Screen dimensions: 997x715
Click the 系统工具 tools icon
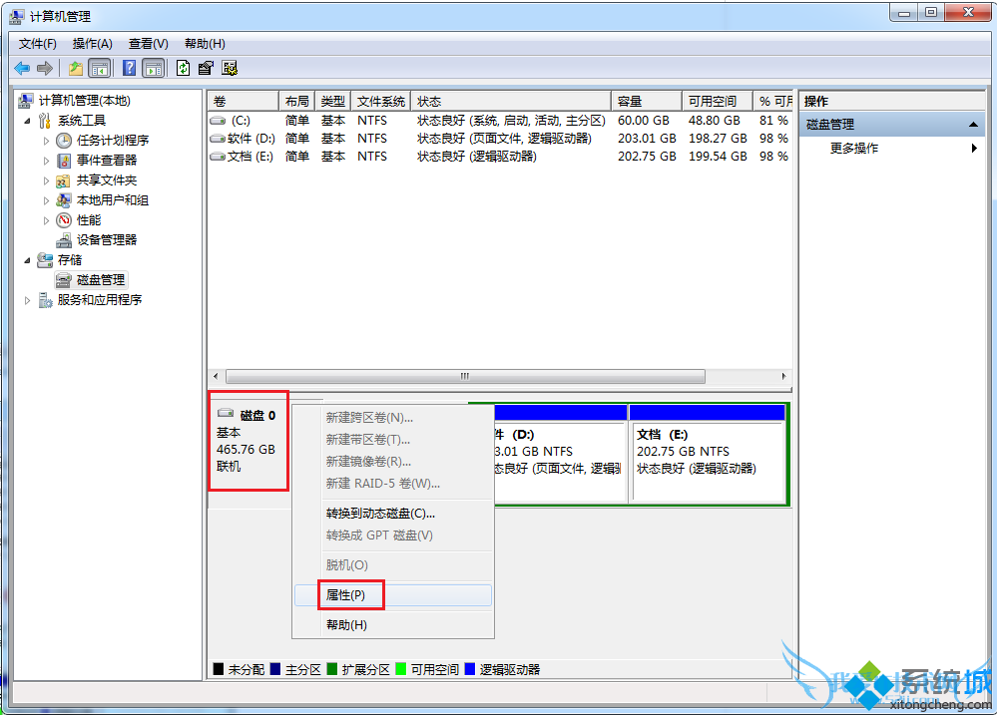(x=45, y=121)
